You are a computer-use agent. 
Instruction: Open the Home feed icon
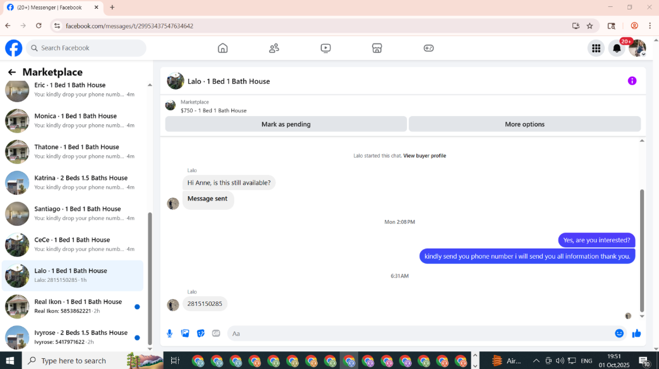click(x=223, y=49)
